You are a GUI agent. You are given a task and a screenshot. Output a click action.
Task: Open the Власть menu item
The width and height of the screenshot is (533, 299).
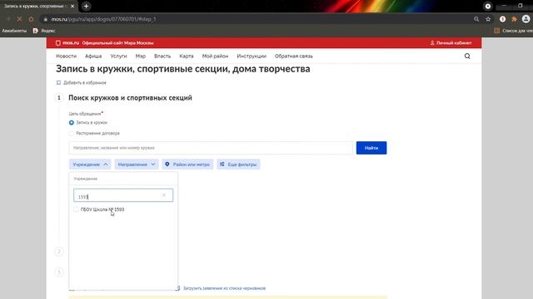pos(162,56)
